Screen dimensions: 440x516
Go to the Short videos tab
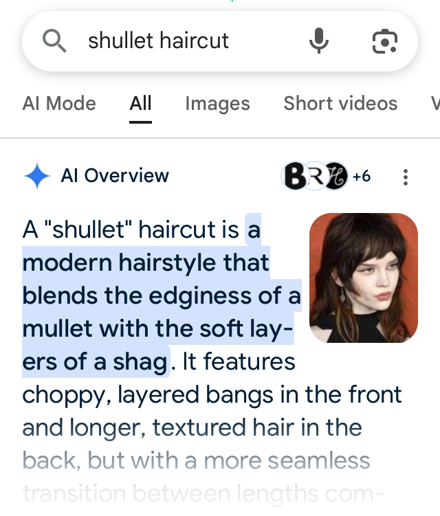340,103
